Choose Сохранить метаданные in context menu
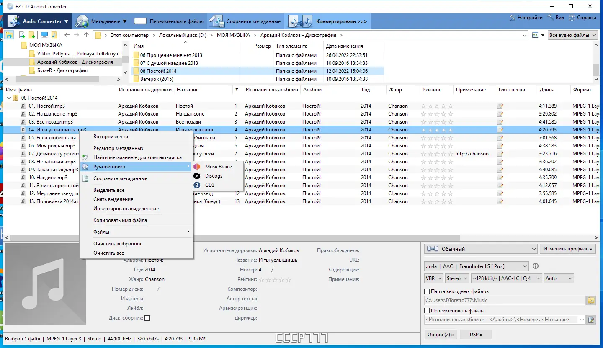The image size is (603, 348). pos(120,178)
